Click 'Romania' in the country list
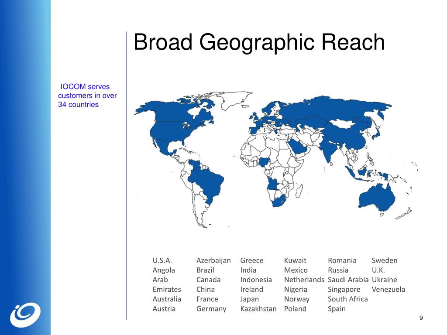 point(342,260)
